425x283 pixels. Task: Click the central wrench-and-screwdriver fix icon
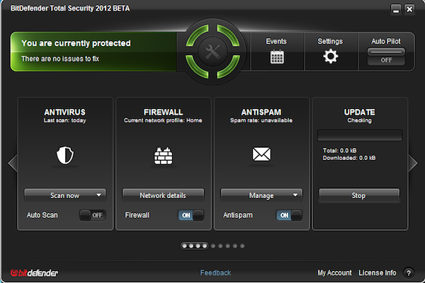[212, 52]
